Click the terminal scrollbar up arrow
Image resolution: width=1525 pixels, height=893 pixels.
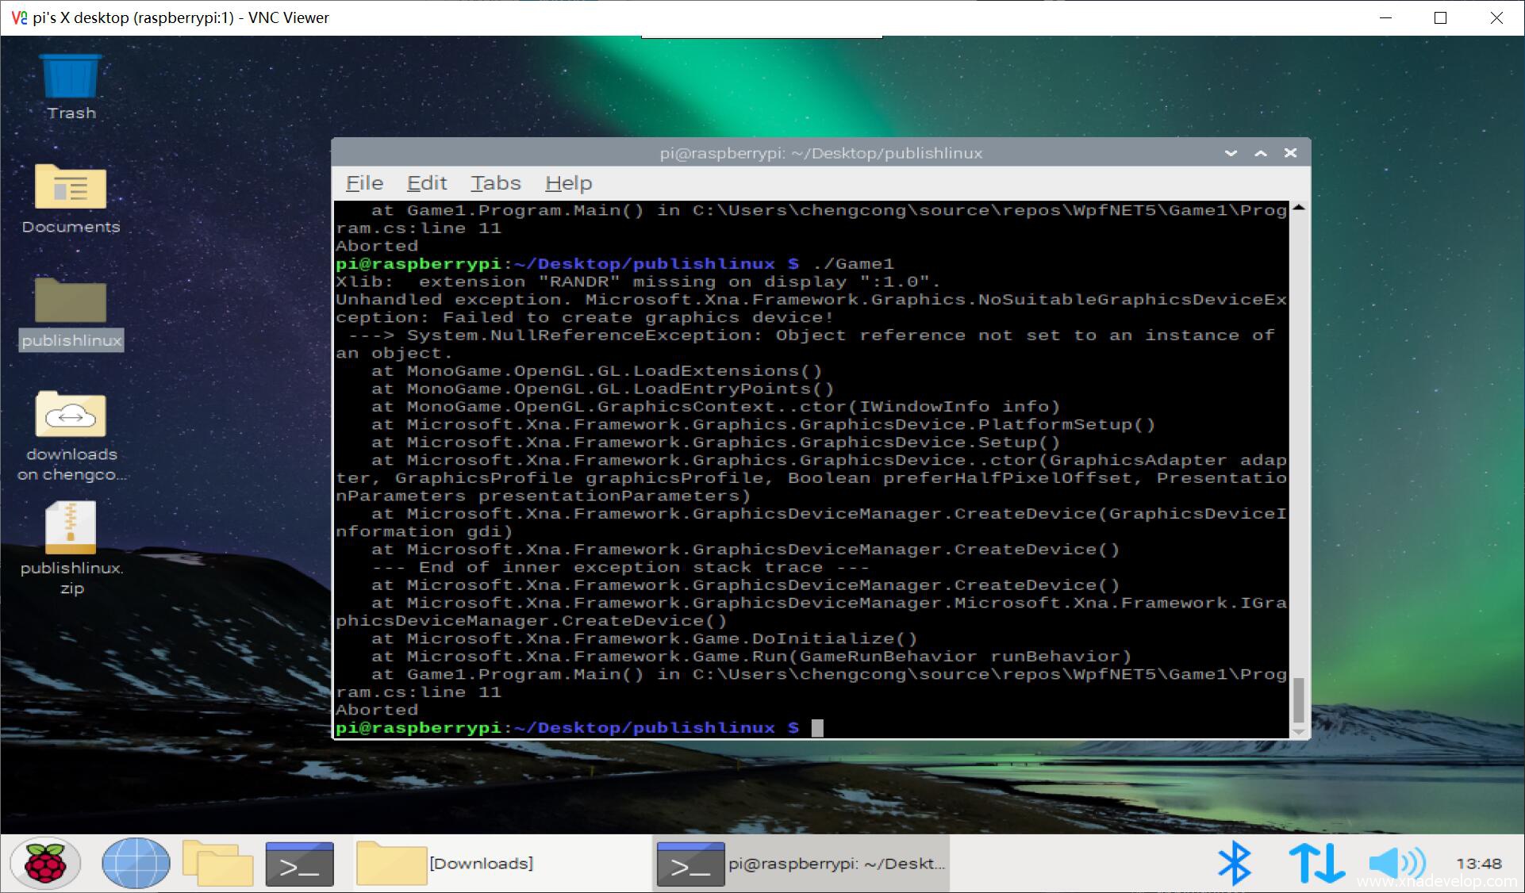point(1299,208)
